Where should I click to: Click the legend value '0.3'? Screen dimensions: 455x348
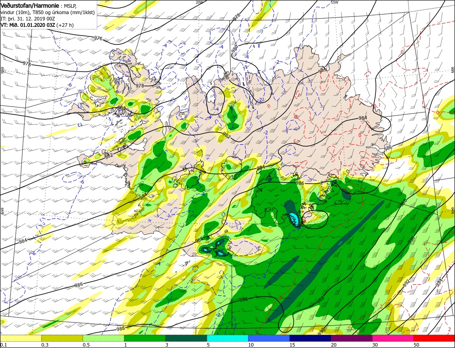(45, 345)
